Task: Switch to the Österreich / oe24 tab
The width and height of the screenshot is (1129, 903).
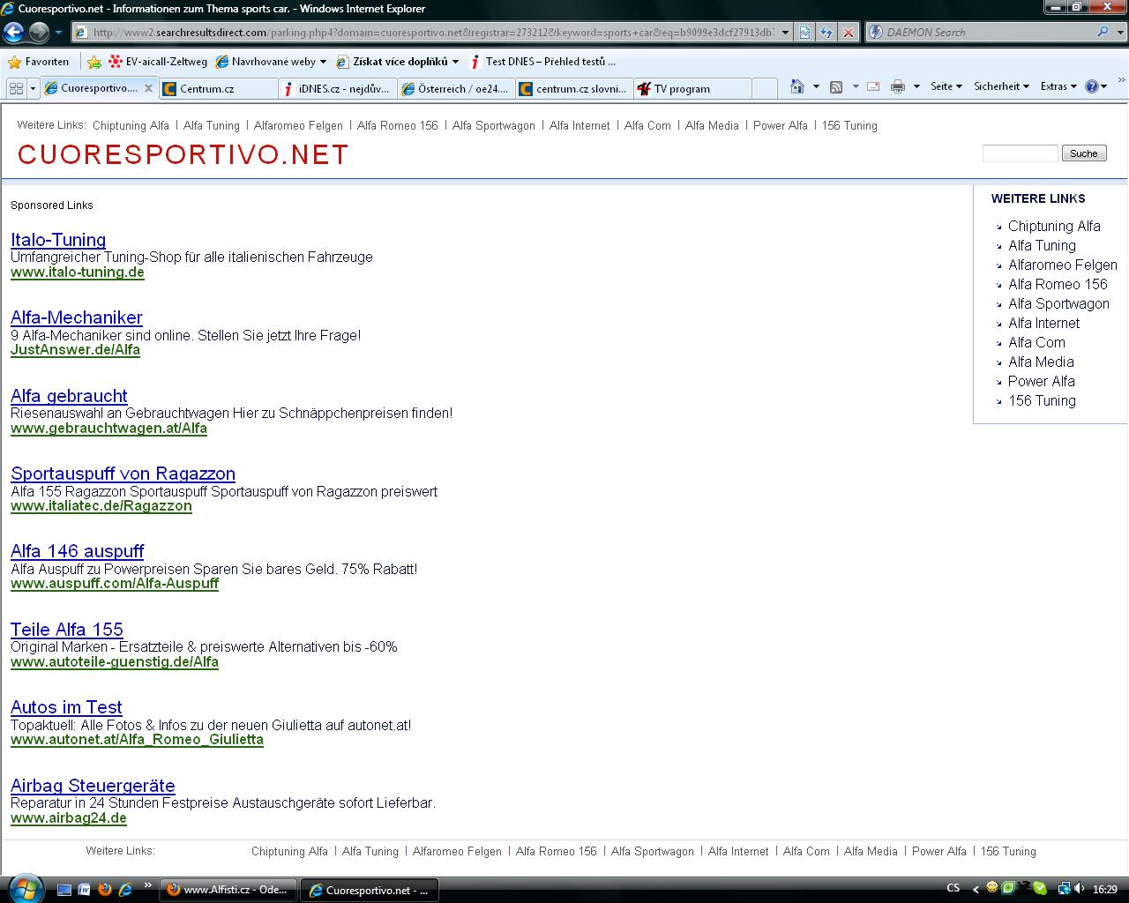Action: (456, 88)
